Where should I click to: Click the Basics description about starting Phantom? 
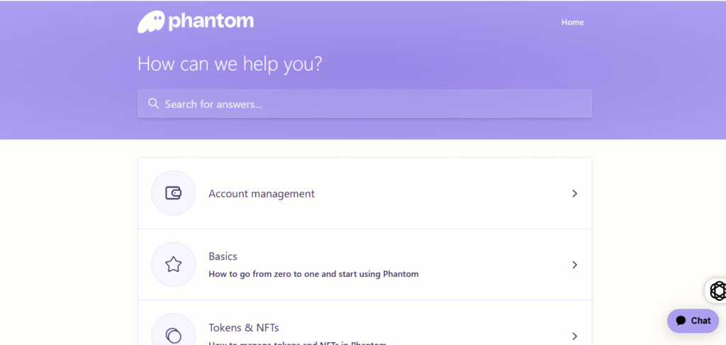point(313,274)
